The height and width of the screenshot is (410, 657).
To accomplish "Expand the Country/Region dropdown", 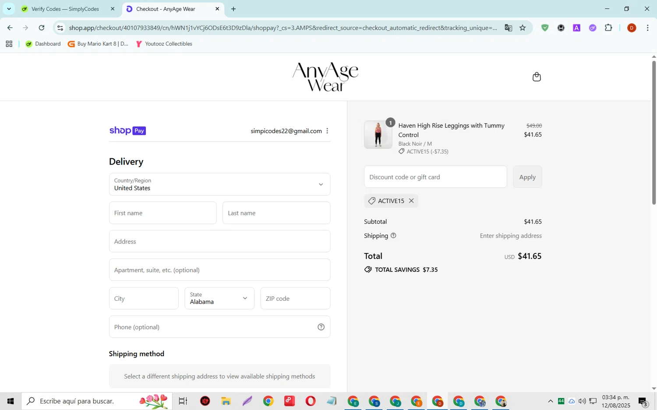I will click(219, 184).
